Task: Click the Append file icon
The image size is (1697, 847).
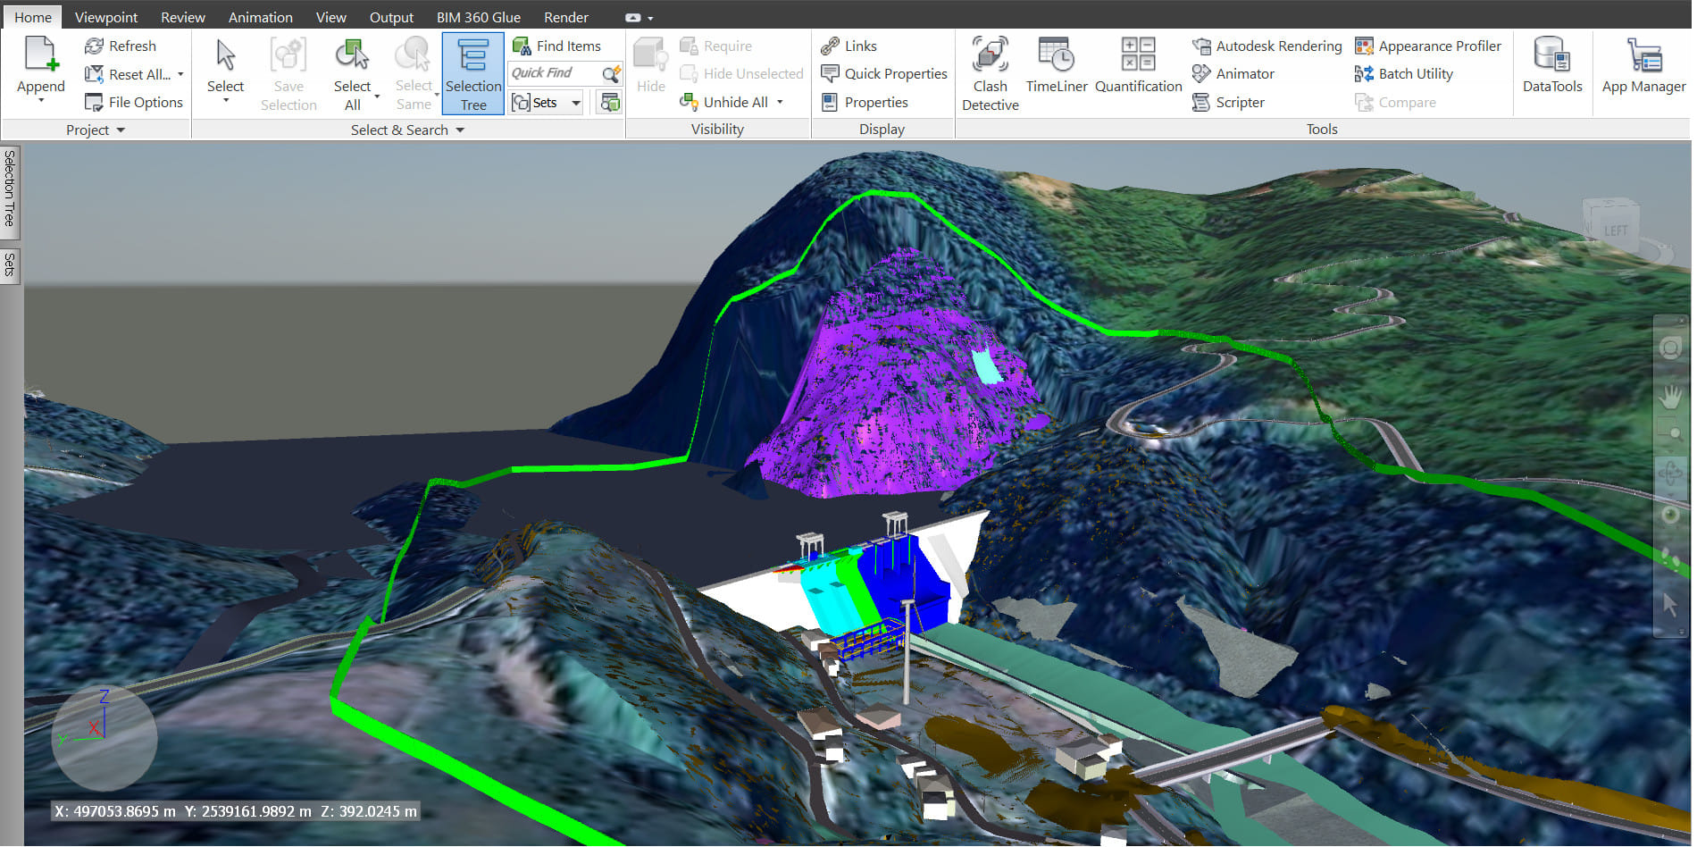Action: pos(41,55)
